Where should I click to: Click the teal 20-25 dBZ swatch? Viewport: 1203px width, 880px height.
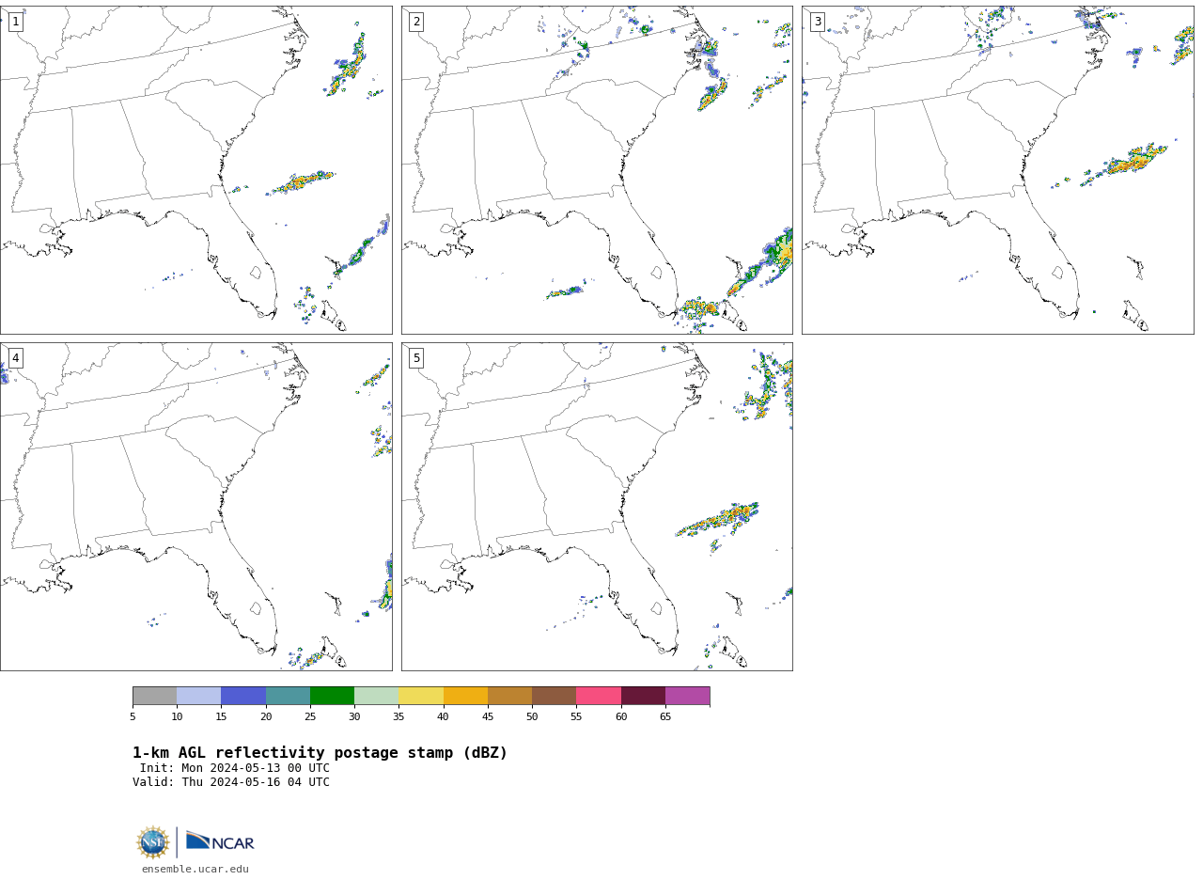click(x=288, y=696)
